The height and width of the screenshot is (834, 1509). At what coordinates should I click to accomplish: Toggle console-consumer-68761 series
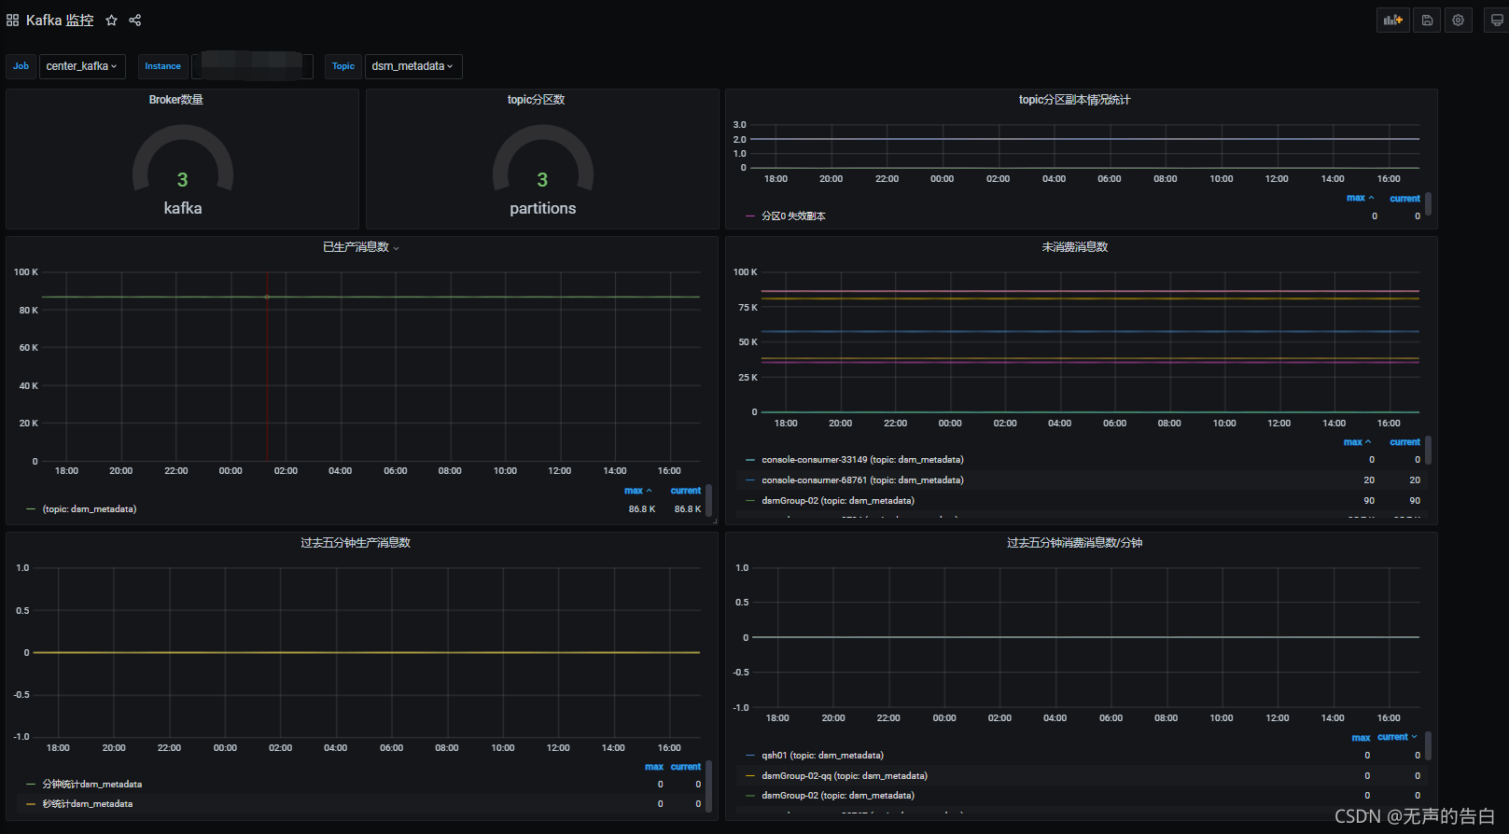tap(862, 480)
